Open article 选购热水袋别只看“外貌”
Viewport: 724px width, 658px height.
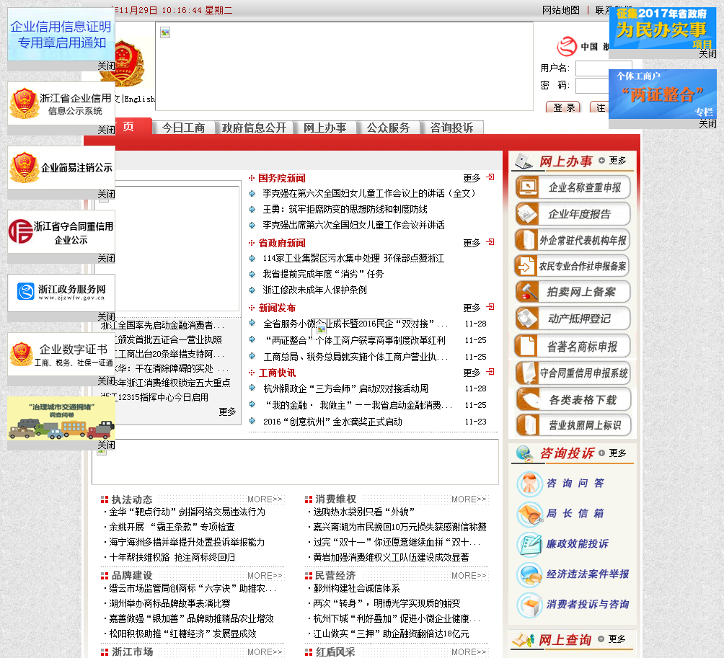[364, 512]
